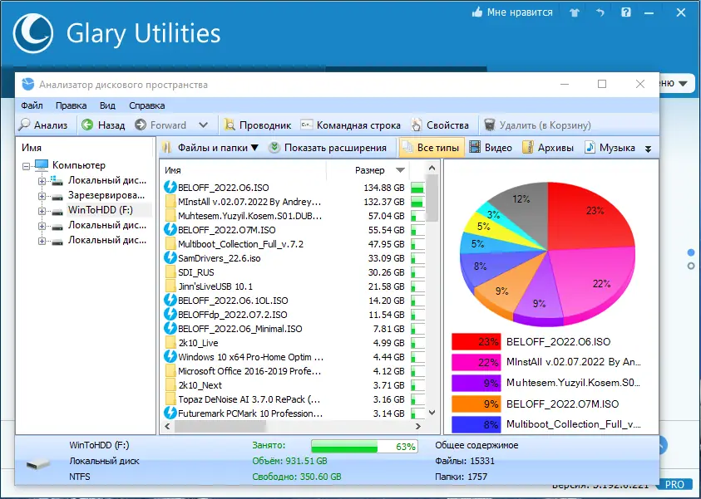Viewport: 701px width, 499px height.
Task: Click the SDI_RUS folder icon
Action: pos(170,272)
